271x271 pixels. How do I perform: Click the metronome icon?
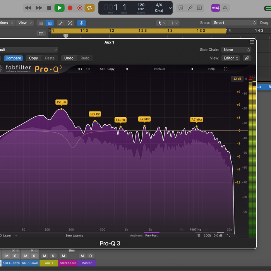click(x=225, y=8)
